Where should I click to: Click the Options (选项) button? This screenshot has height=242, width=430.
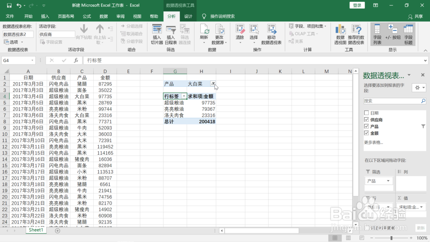coord(14,42)
